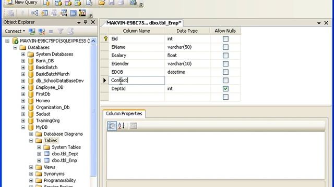This screenshot has width=334, height=187.
Task: Toggle Allow Nulls checkbox in the empty last row
Action: [x=225, y=97]
